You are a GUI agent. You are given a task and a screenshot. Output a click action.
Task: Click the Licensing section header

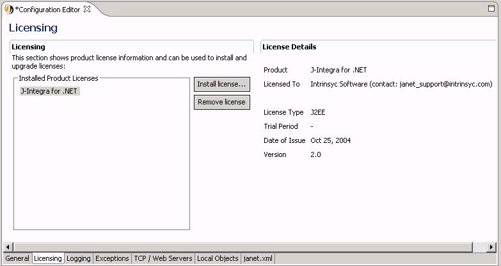pyautogui.click(x=28, y=47)
